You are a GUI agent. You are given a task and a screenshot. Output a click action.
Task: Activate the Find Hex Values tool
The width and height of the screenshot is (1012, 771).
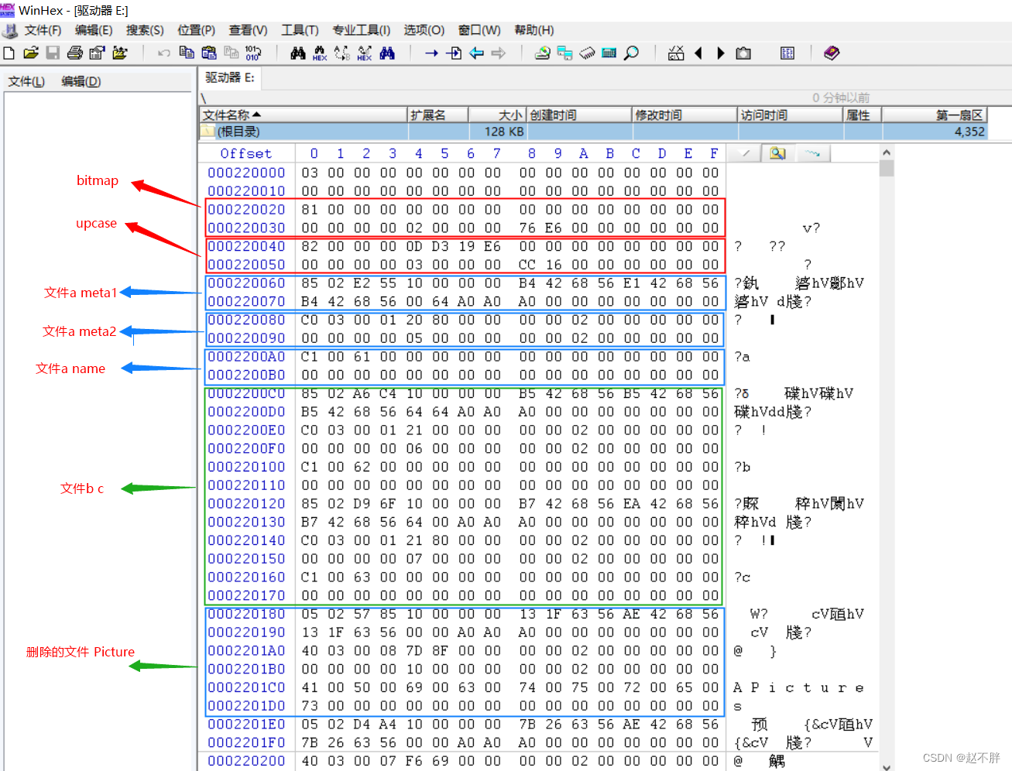click(320, 53)
